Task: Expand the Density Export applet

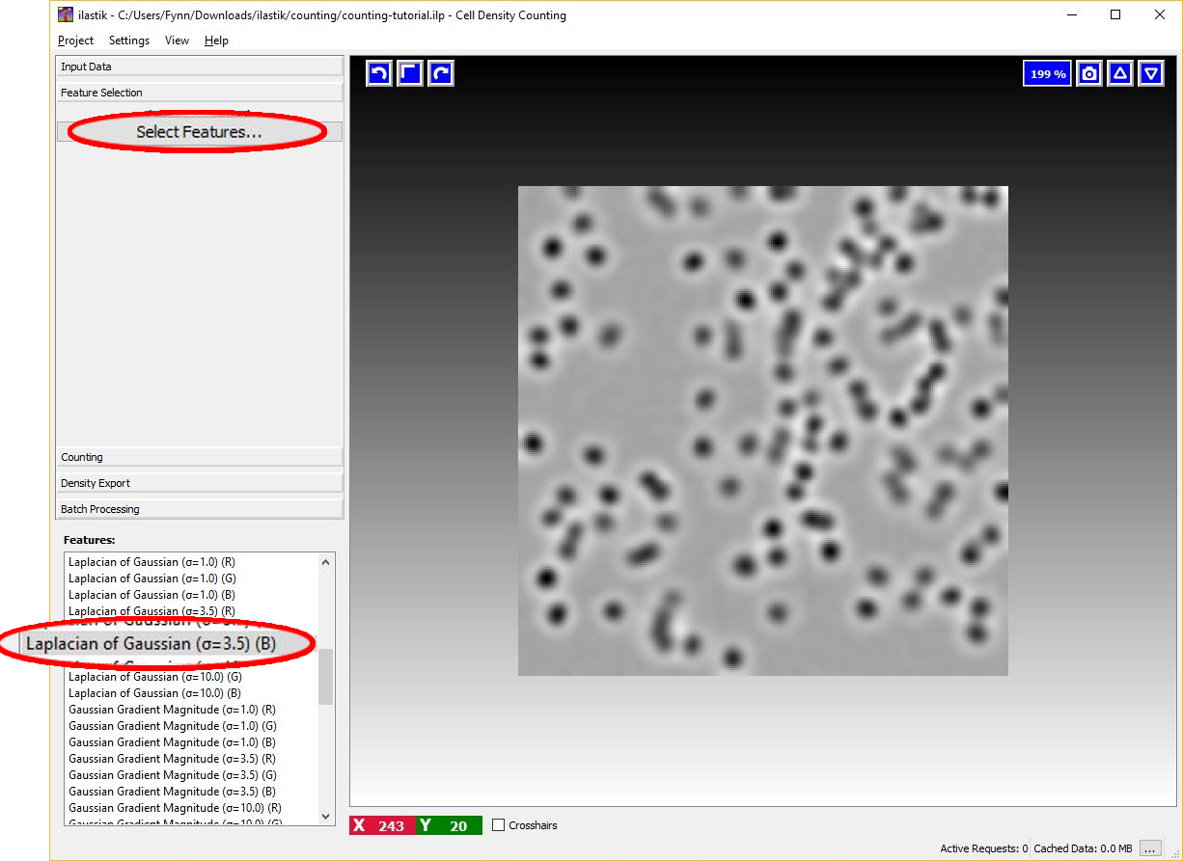Action: coord(200,483)
